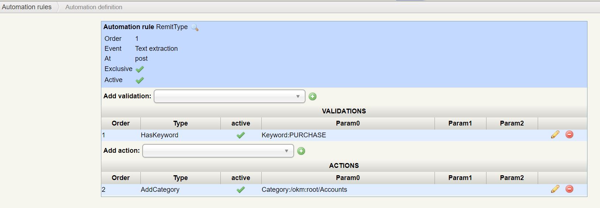Click the green plus to add validation
Image resolution: width=600 pixels, height=208 pixels.
coord(313,96)
